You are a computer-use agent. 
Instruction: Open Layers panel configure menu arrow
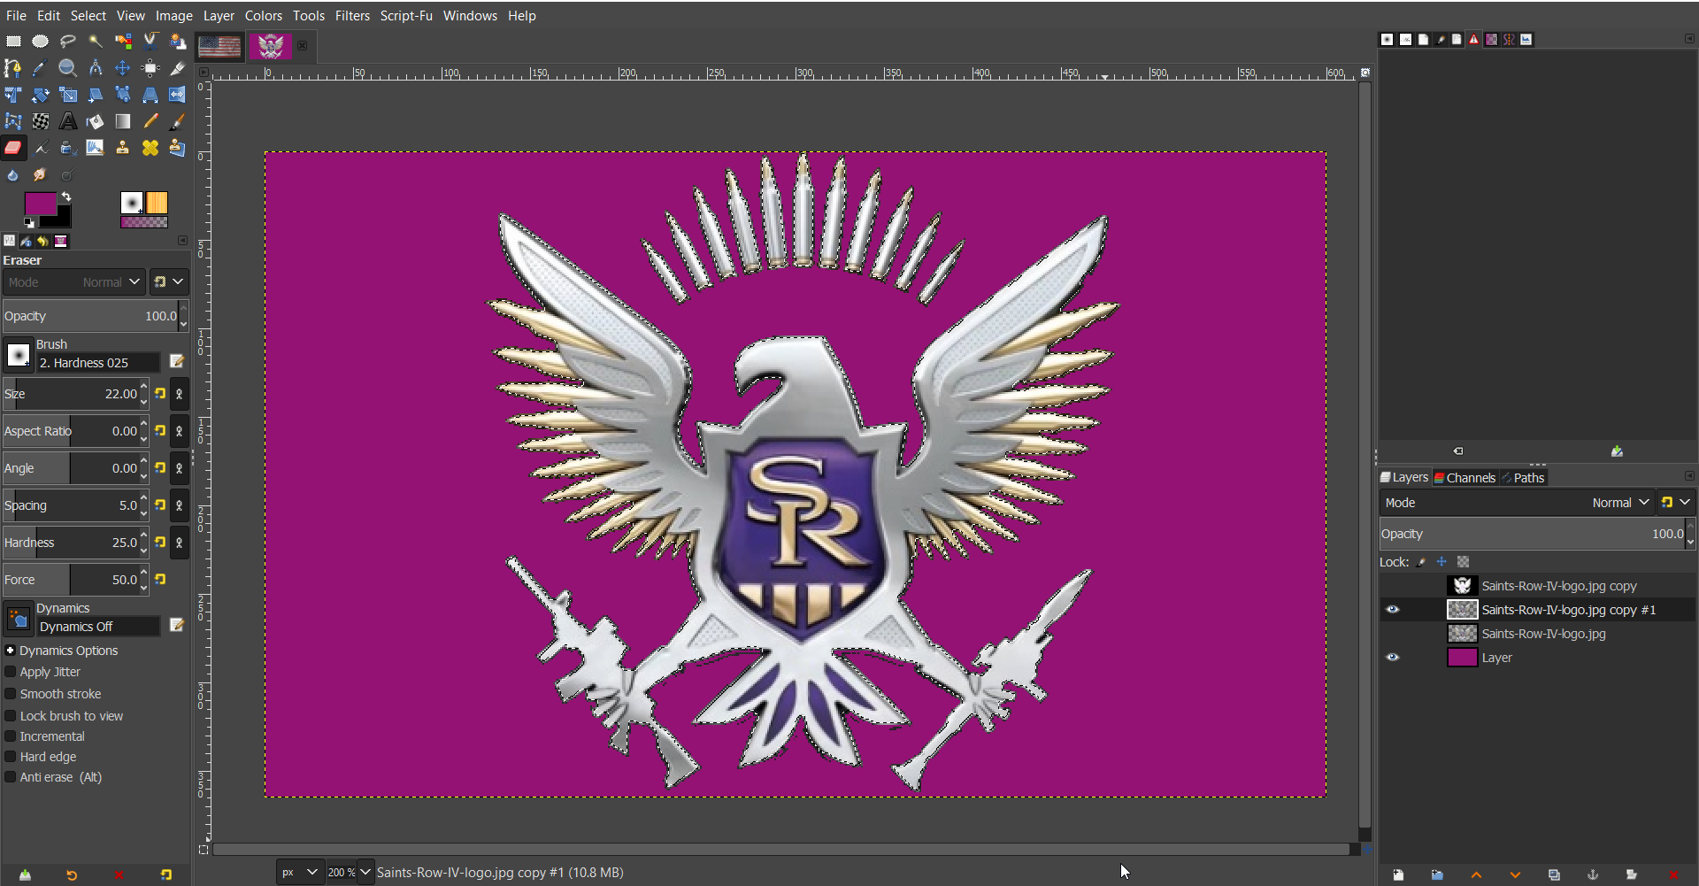click(1689, 476)
